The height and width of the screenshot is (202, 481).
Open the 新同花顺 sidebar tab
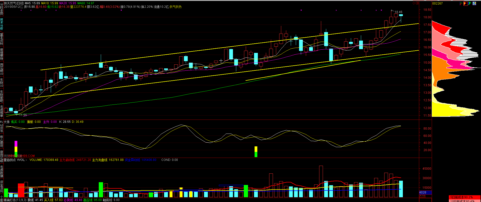2,156
